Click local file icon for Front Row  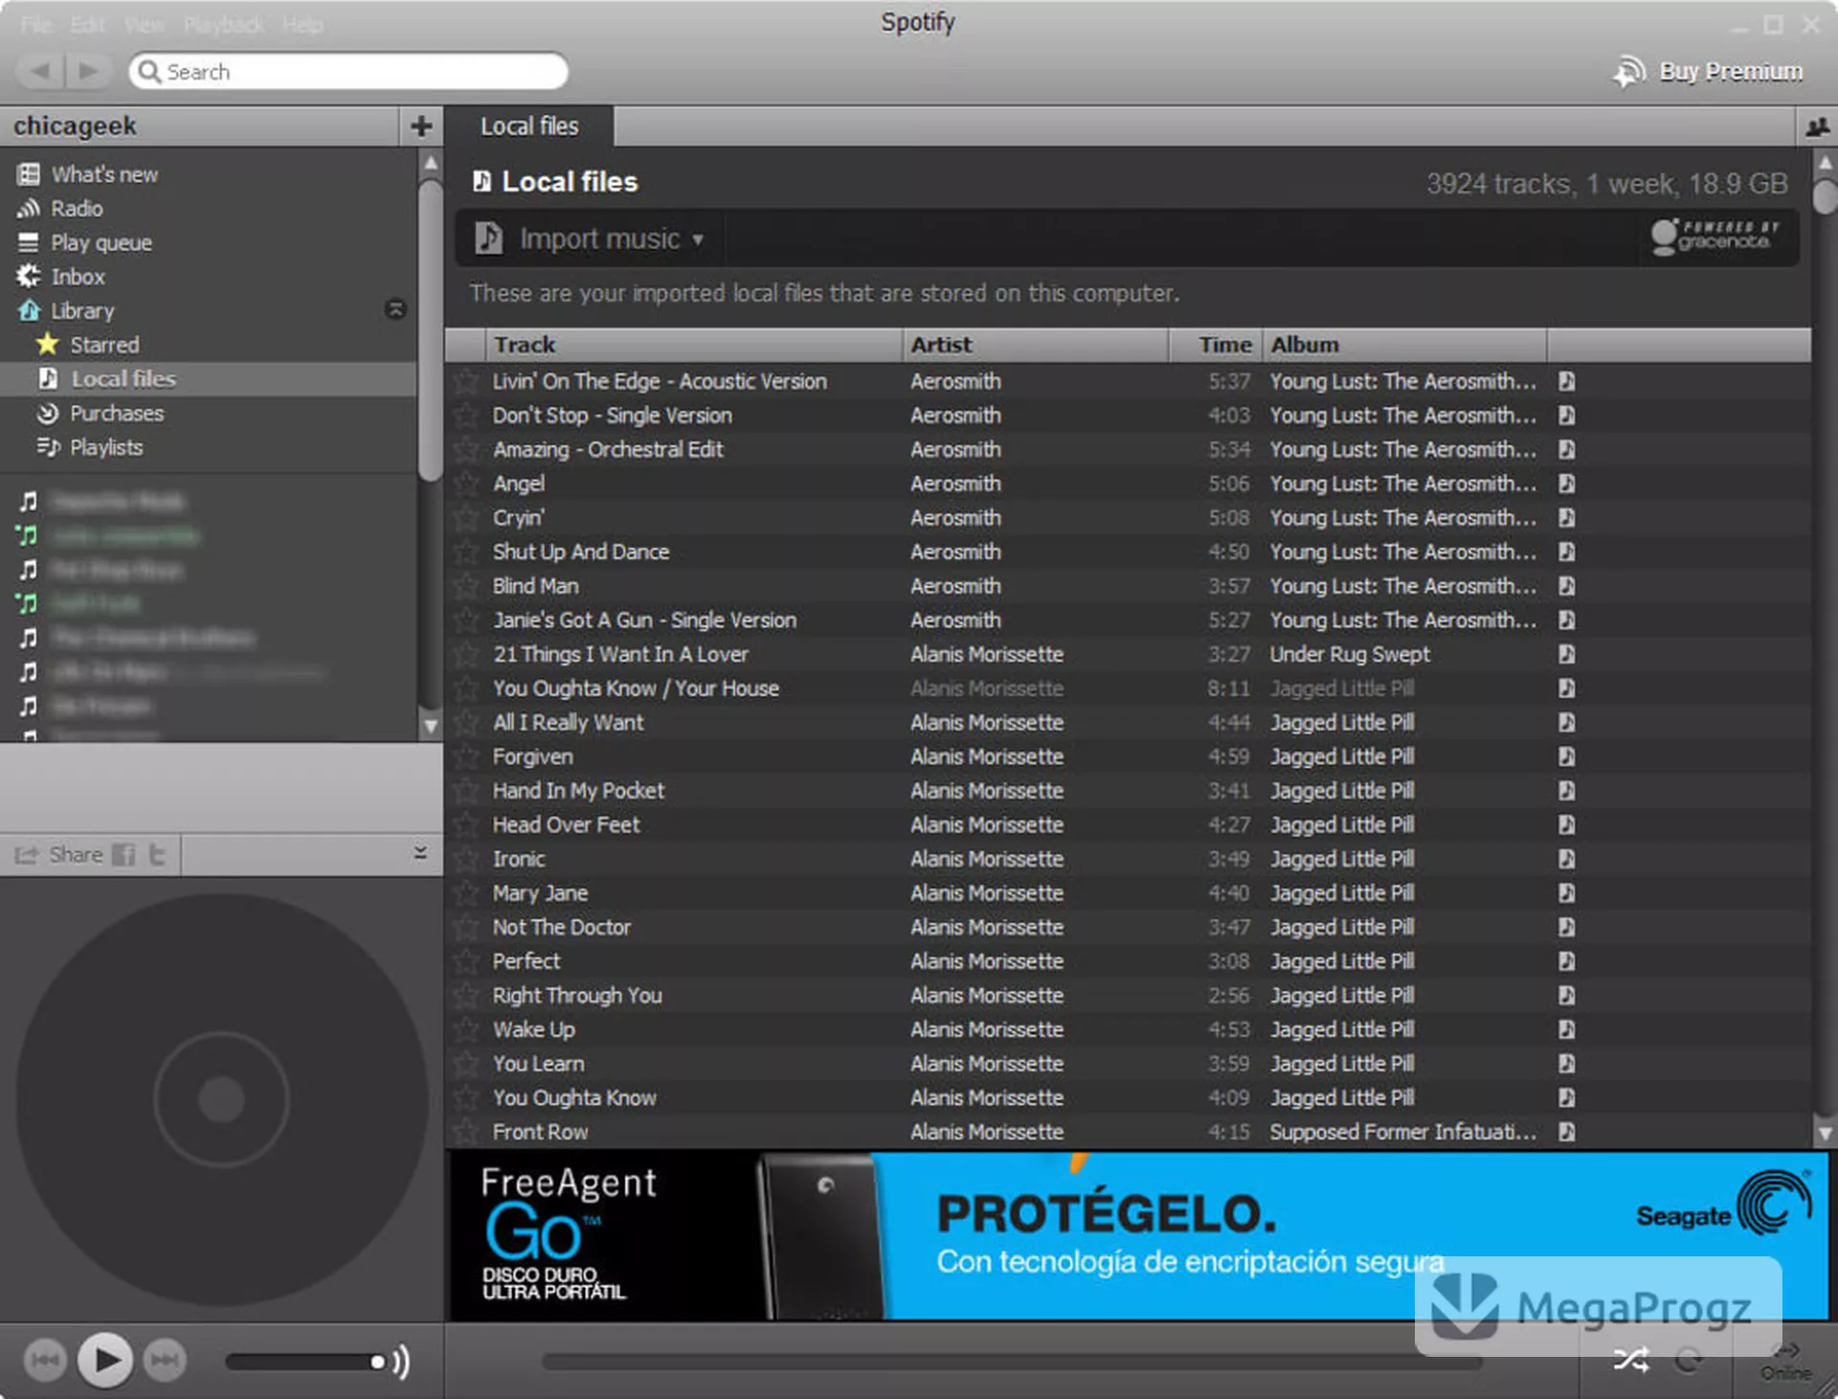click(1566, 1132)
